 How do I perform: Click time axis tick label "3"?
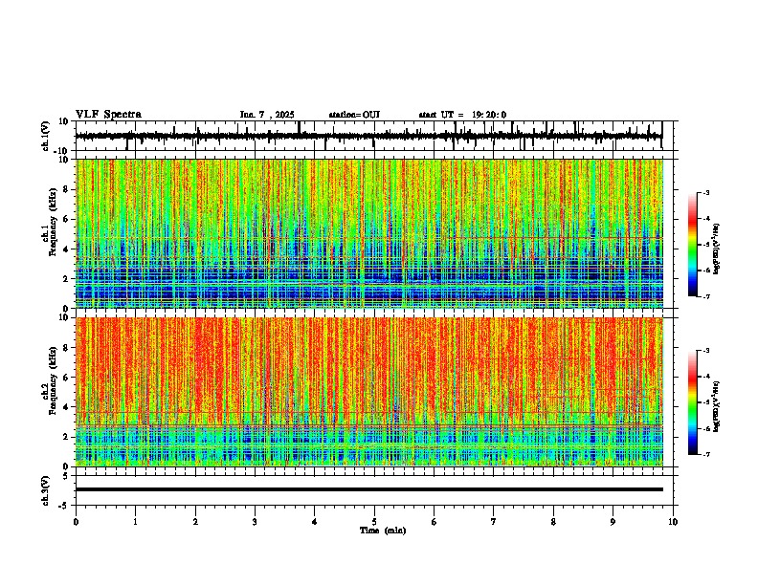click(x=255, y=522)
